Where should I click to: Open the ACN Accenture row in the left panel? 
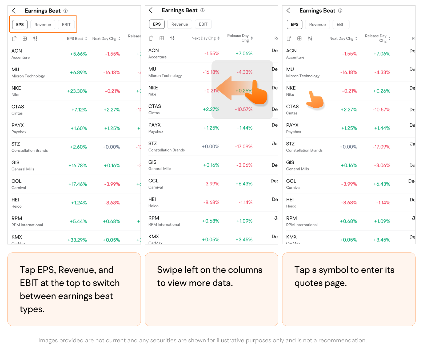click(x=21, y=54)
